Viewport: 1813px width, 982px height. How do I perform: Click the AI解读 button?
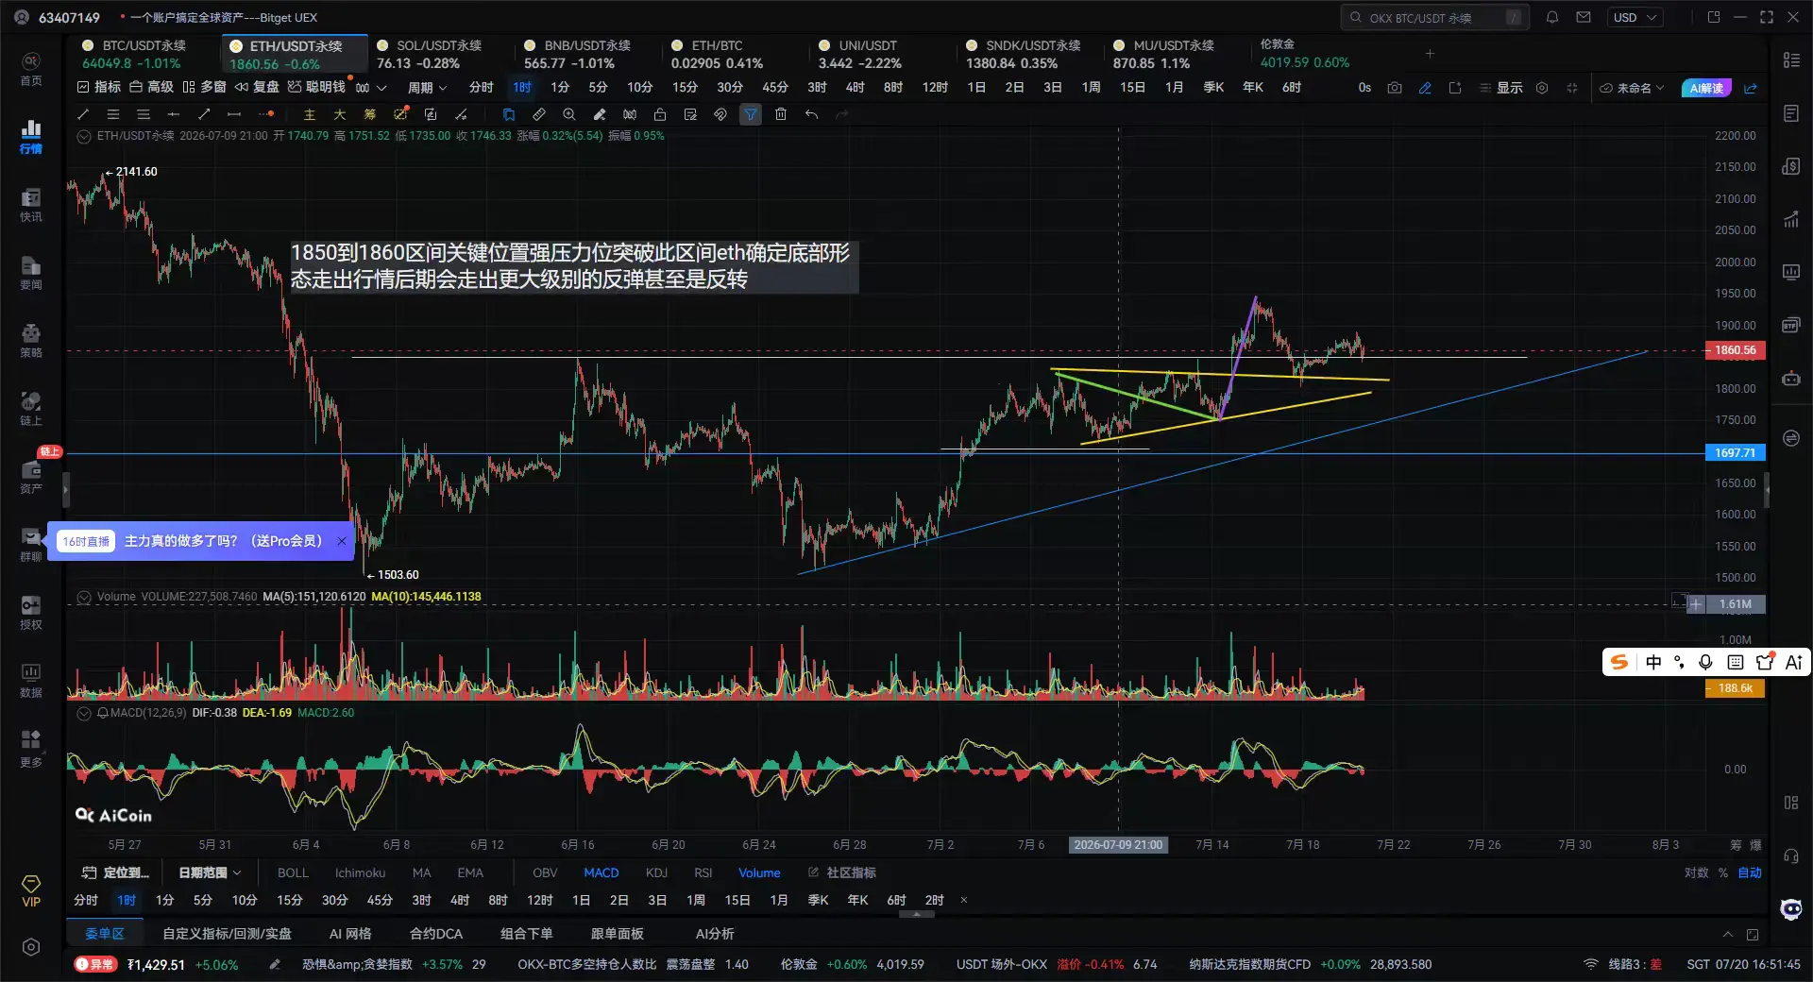click(x=1706, y=88)
